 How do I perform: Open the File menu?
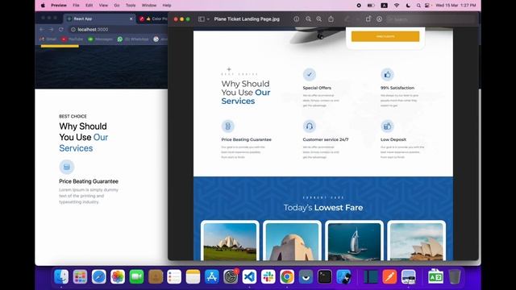[76, 6]
